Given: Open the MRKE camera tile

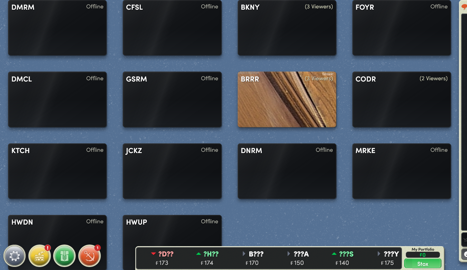Looking at the screenshot, I should coord(402,171).
